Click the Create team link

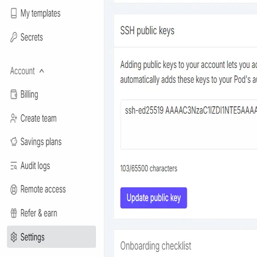38,118
